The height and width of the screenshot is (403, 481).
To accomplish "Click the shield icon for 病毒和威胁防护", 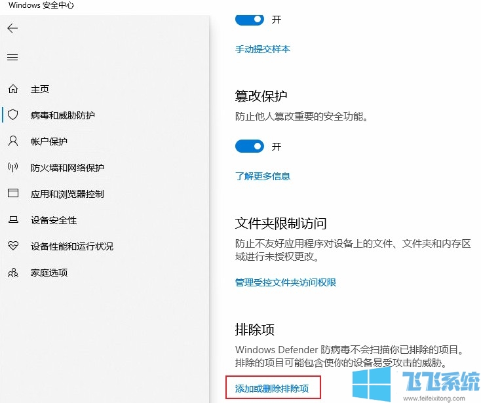I will coord(13,115).
